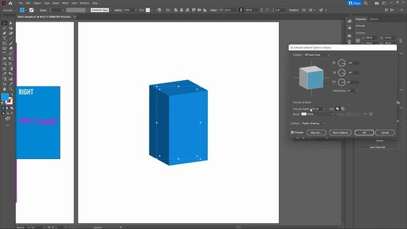Expand the Perspective value arrow

(x=357, y=90)
